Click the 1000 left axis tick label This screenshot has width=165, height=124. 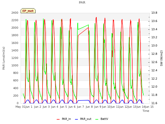pyautogui.click(x=15, y=65)
